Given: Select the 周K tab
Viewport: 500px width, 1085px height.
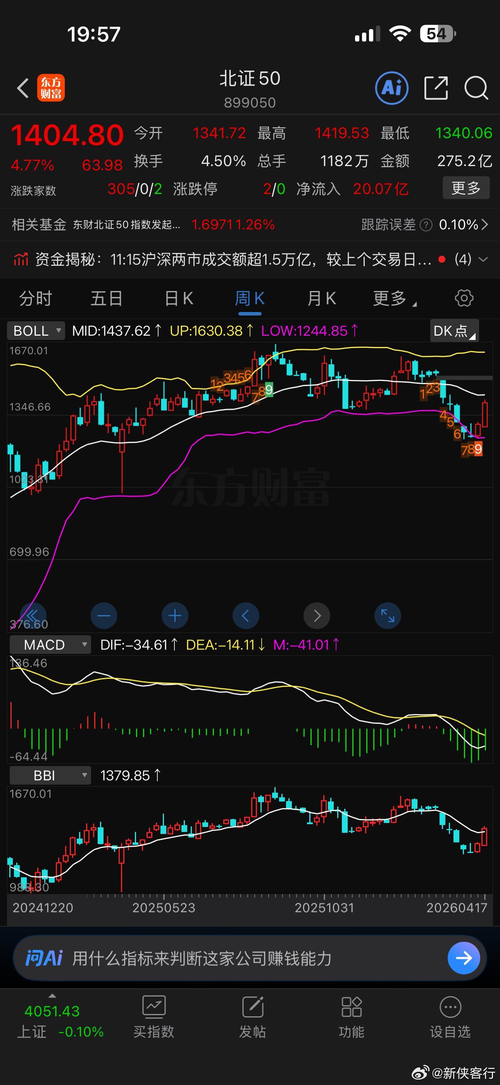Looking at the screenshot, I should pos(250,299).
